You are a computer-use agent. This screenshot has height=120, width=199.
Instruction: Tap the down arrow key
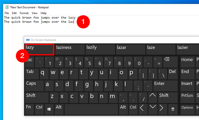[x=153, y=109]
